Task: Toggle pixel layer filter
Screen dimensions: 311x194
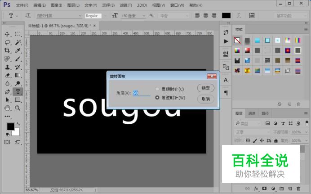Action: pos(267,123)
